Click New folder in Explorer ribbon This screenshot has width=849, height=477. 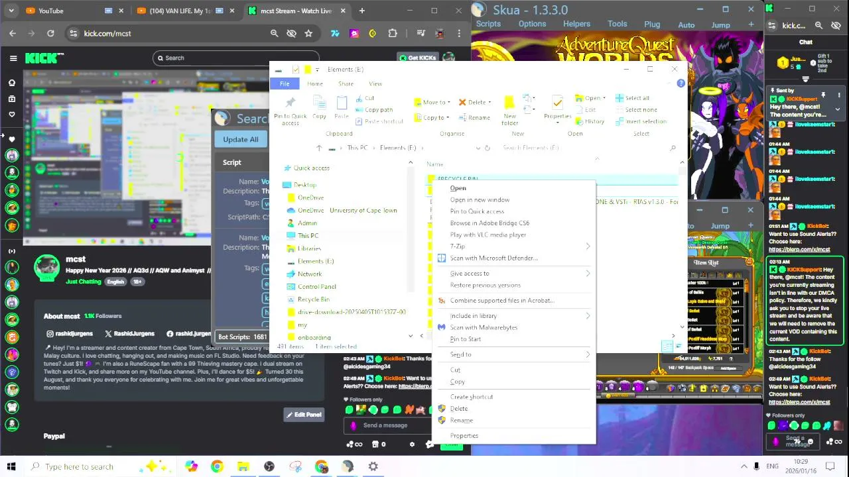(x=509, y=111)
